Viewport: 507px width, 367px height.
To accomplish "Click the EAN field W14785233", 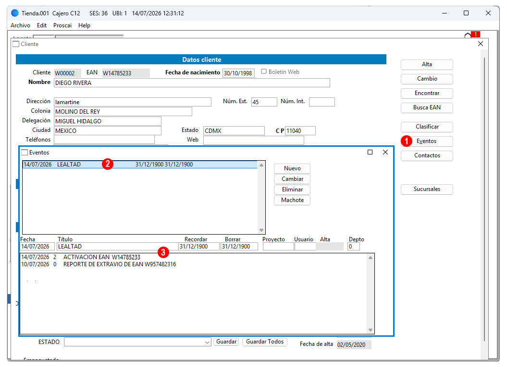I will coord(126,73).
